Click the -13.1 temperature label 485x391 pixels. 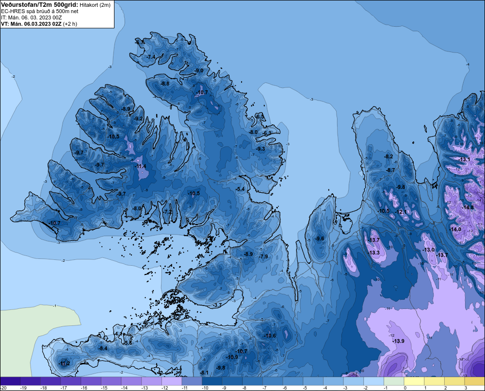[x=465, y=160]
